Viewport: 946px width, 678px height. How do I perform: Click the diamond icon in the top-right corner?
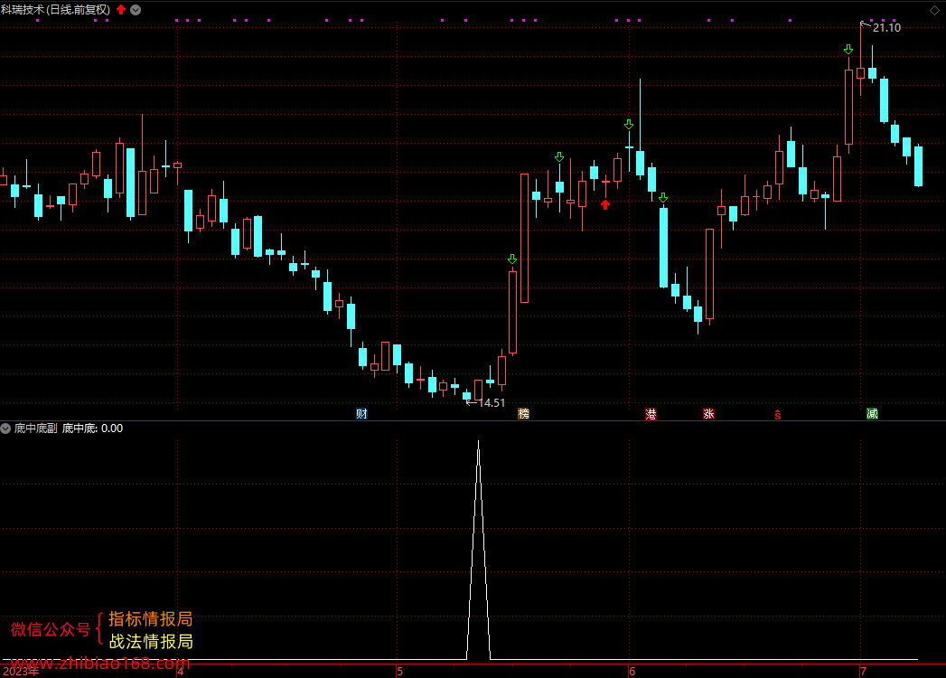point(934,10)
